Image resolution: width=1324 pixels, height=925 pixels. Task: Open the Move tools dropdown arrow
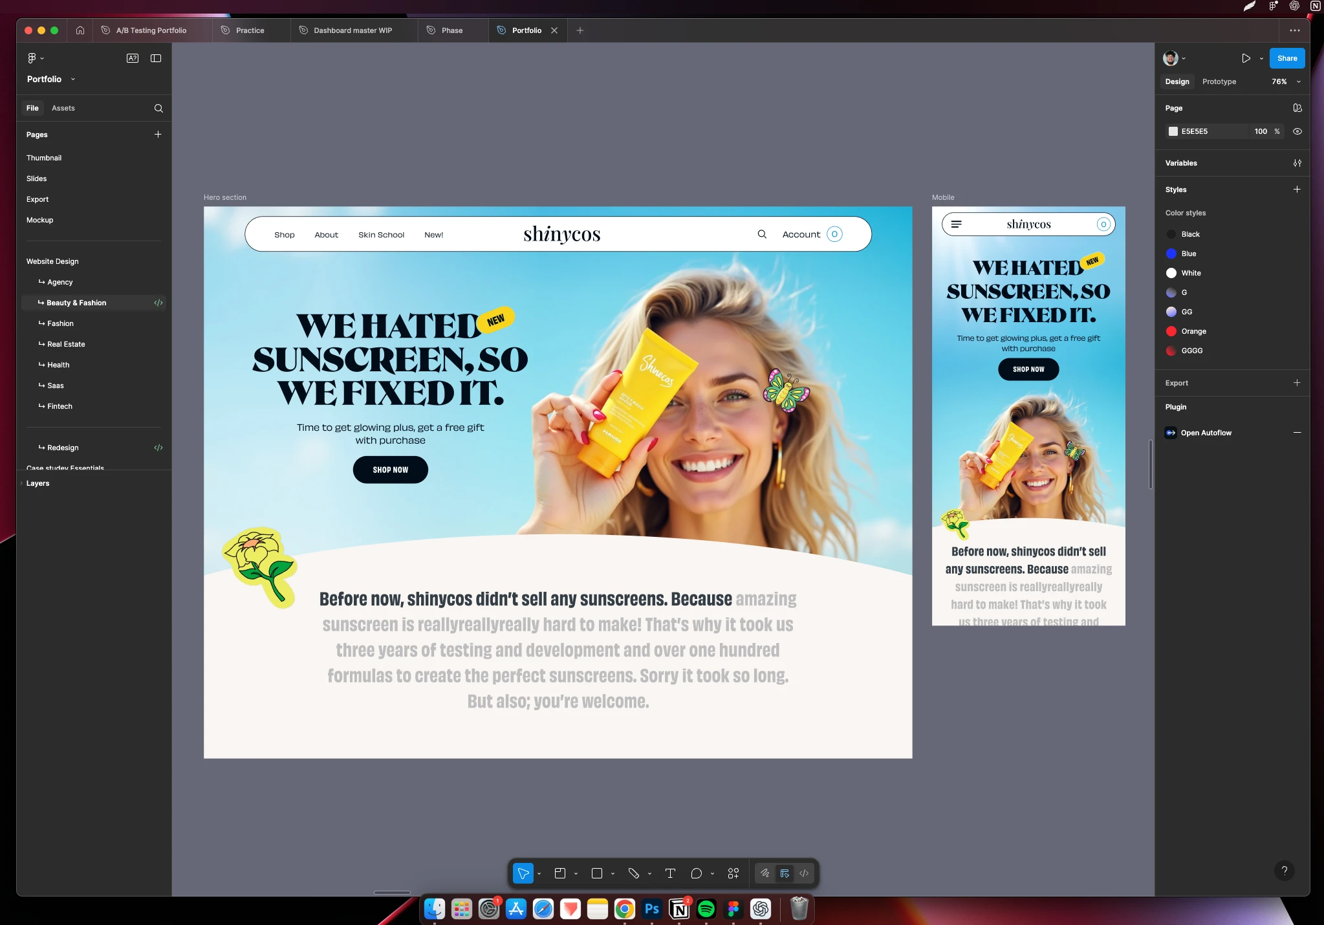coord(539,874)
